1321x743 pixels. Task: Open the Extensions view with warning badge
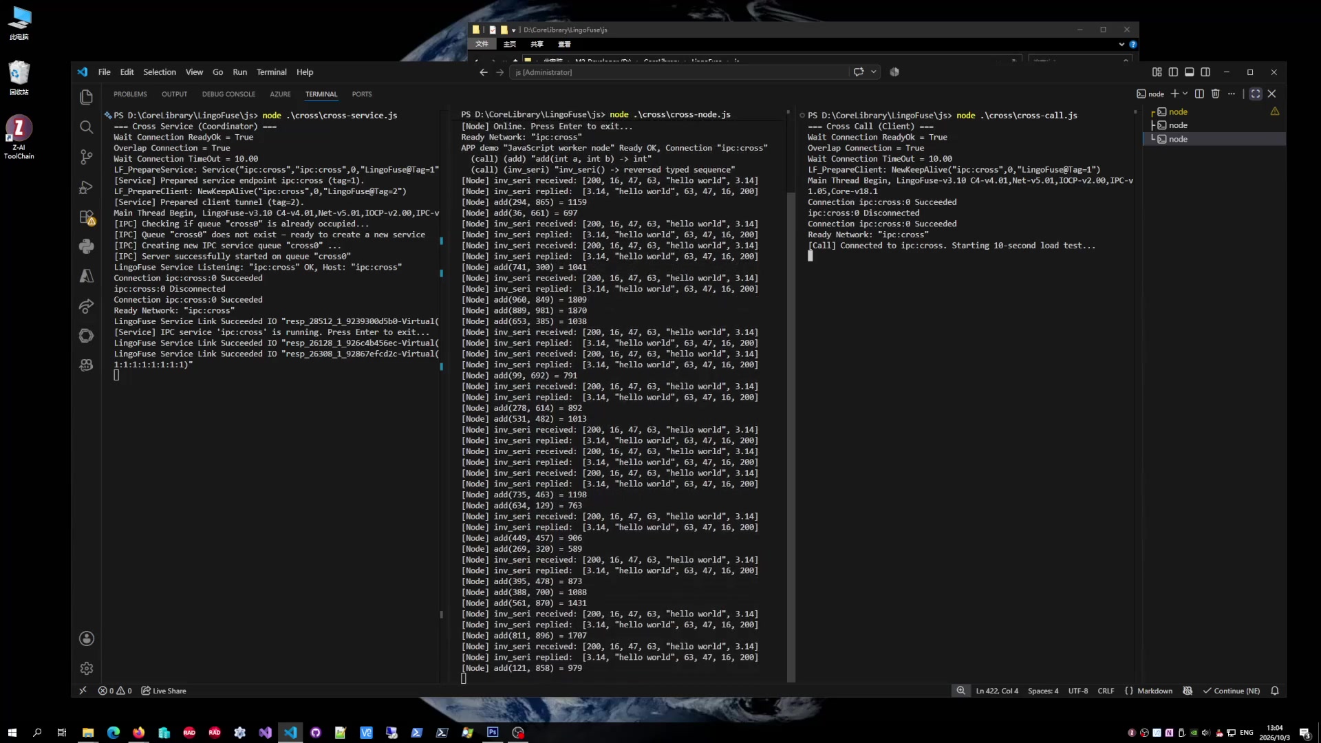(87, 217)
